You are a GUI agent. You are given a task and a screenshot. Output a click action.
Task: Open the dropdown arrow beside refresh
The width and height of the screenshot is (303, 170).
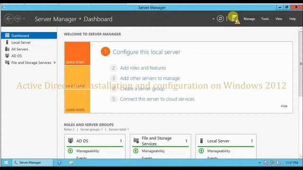point(214,19)
